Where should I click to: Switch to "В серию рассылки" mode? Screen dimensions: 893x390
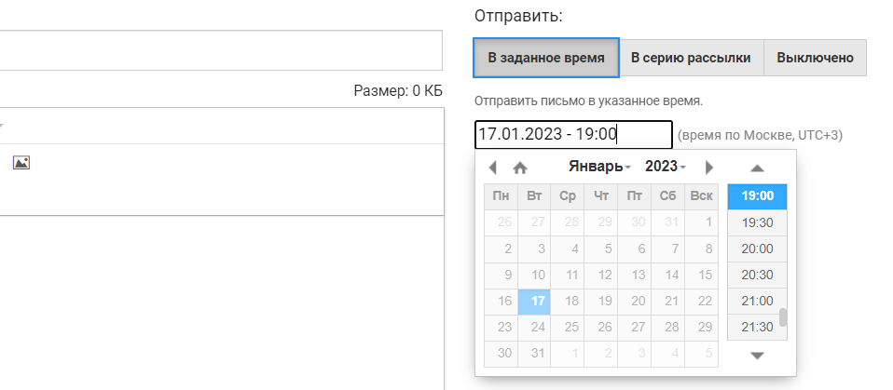pos(691,58)
